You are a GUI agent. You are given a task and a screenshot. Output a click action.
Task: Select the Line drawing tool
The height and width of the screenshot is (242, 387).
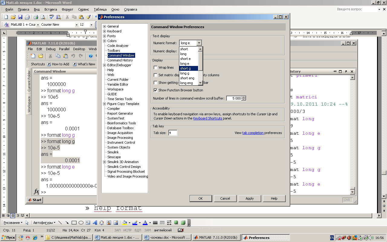[x=60, y=223]
